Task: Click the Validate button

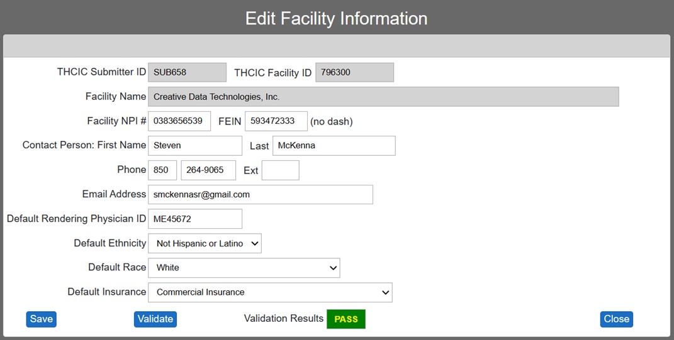Action: pos(155,319)
